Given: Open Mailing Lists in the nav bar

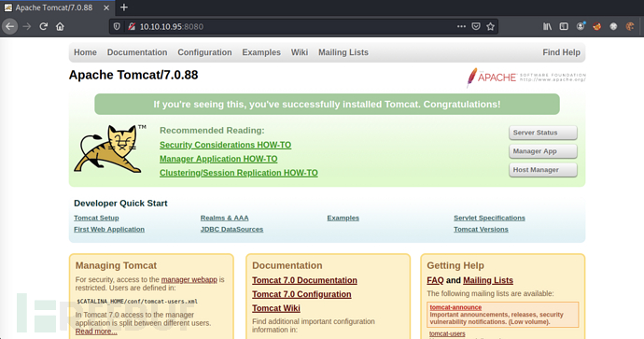Looking at the screenshot, I should 343,52.
